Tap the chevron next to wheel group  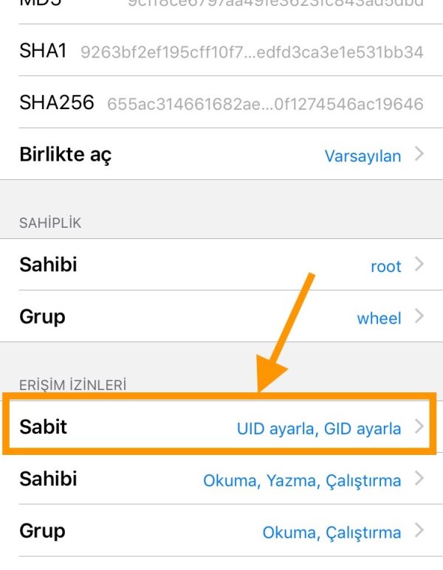[x=419, y=316]
